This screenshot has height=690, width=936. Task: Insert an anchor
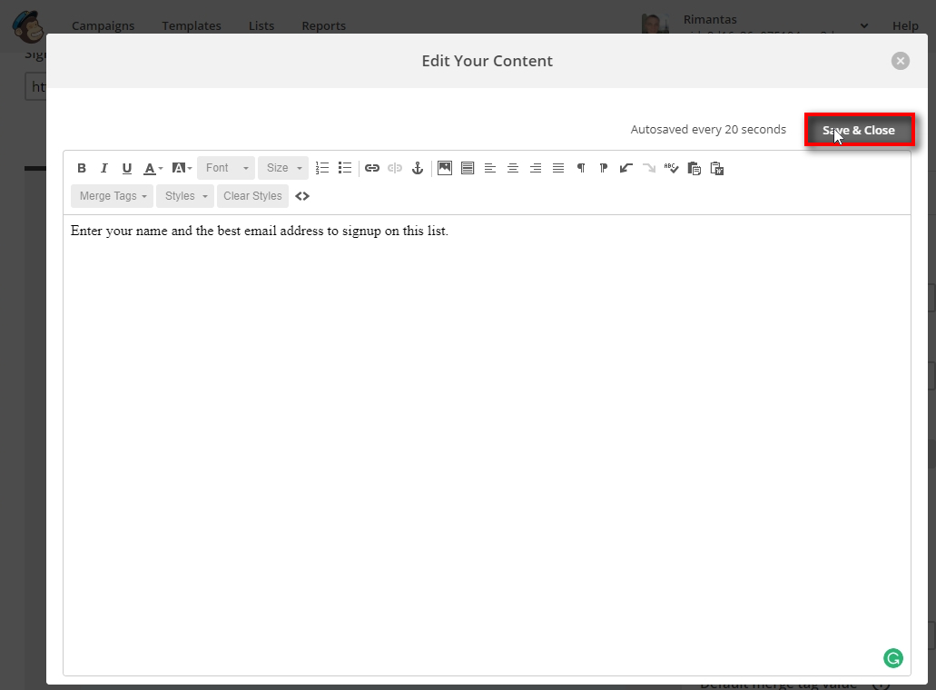(418, 168)
